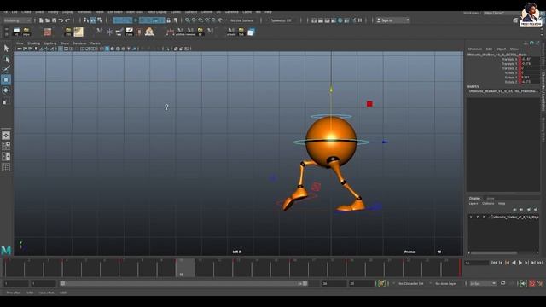
Task: Expand the Sign In dropdown
Action: click(x=392, y=20)
